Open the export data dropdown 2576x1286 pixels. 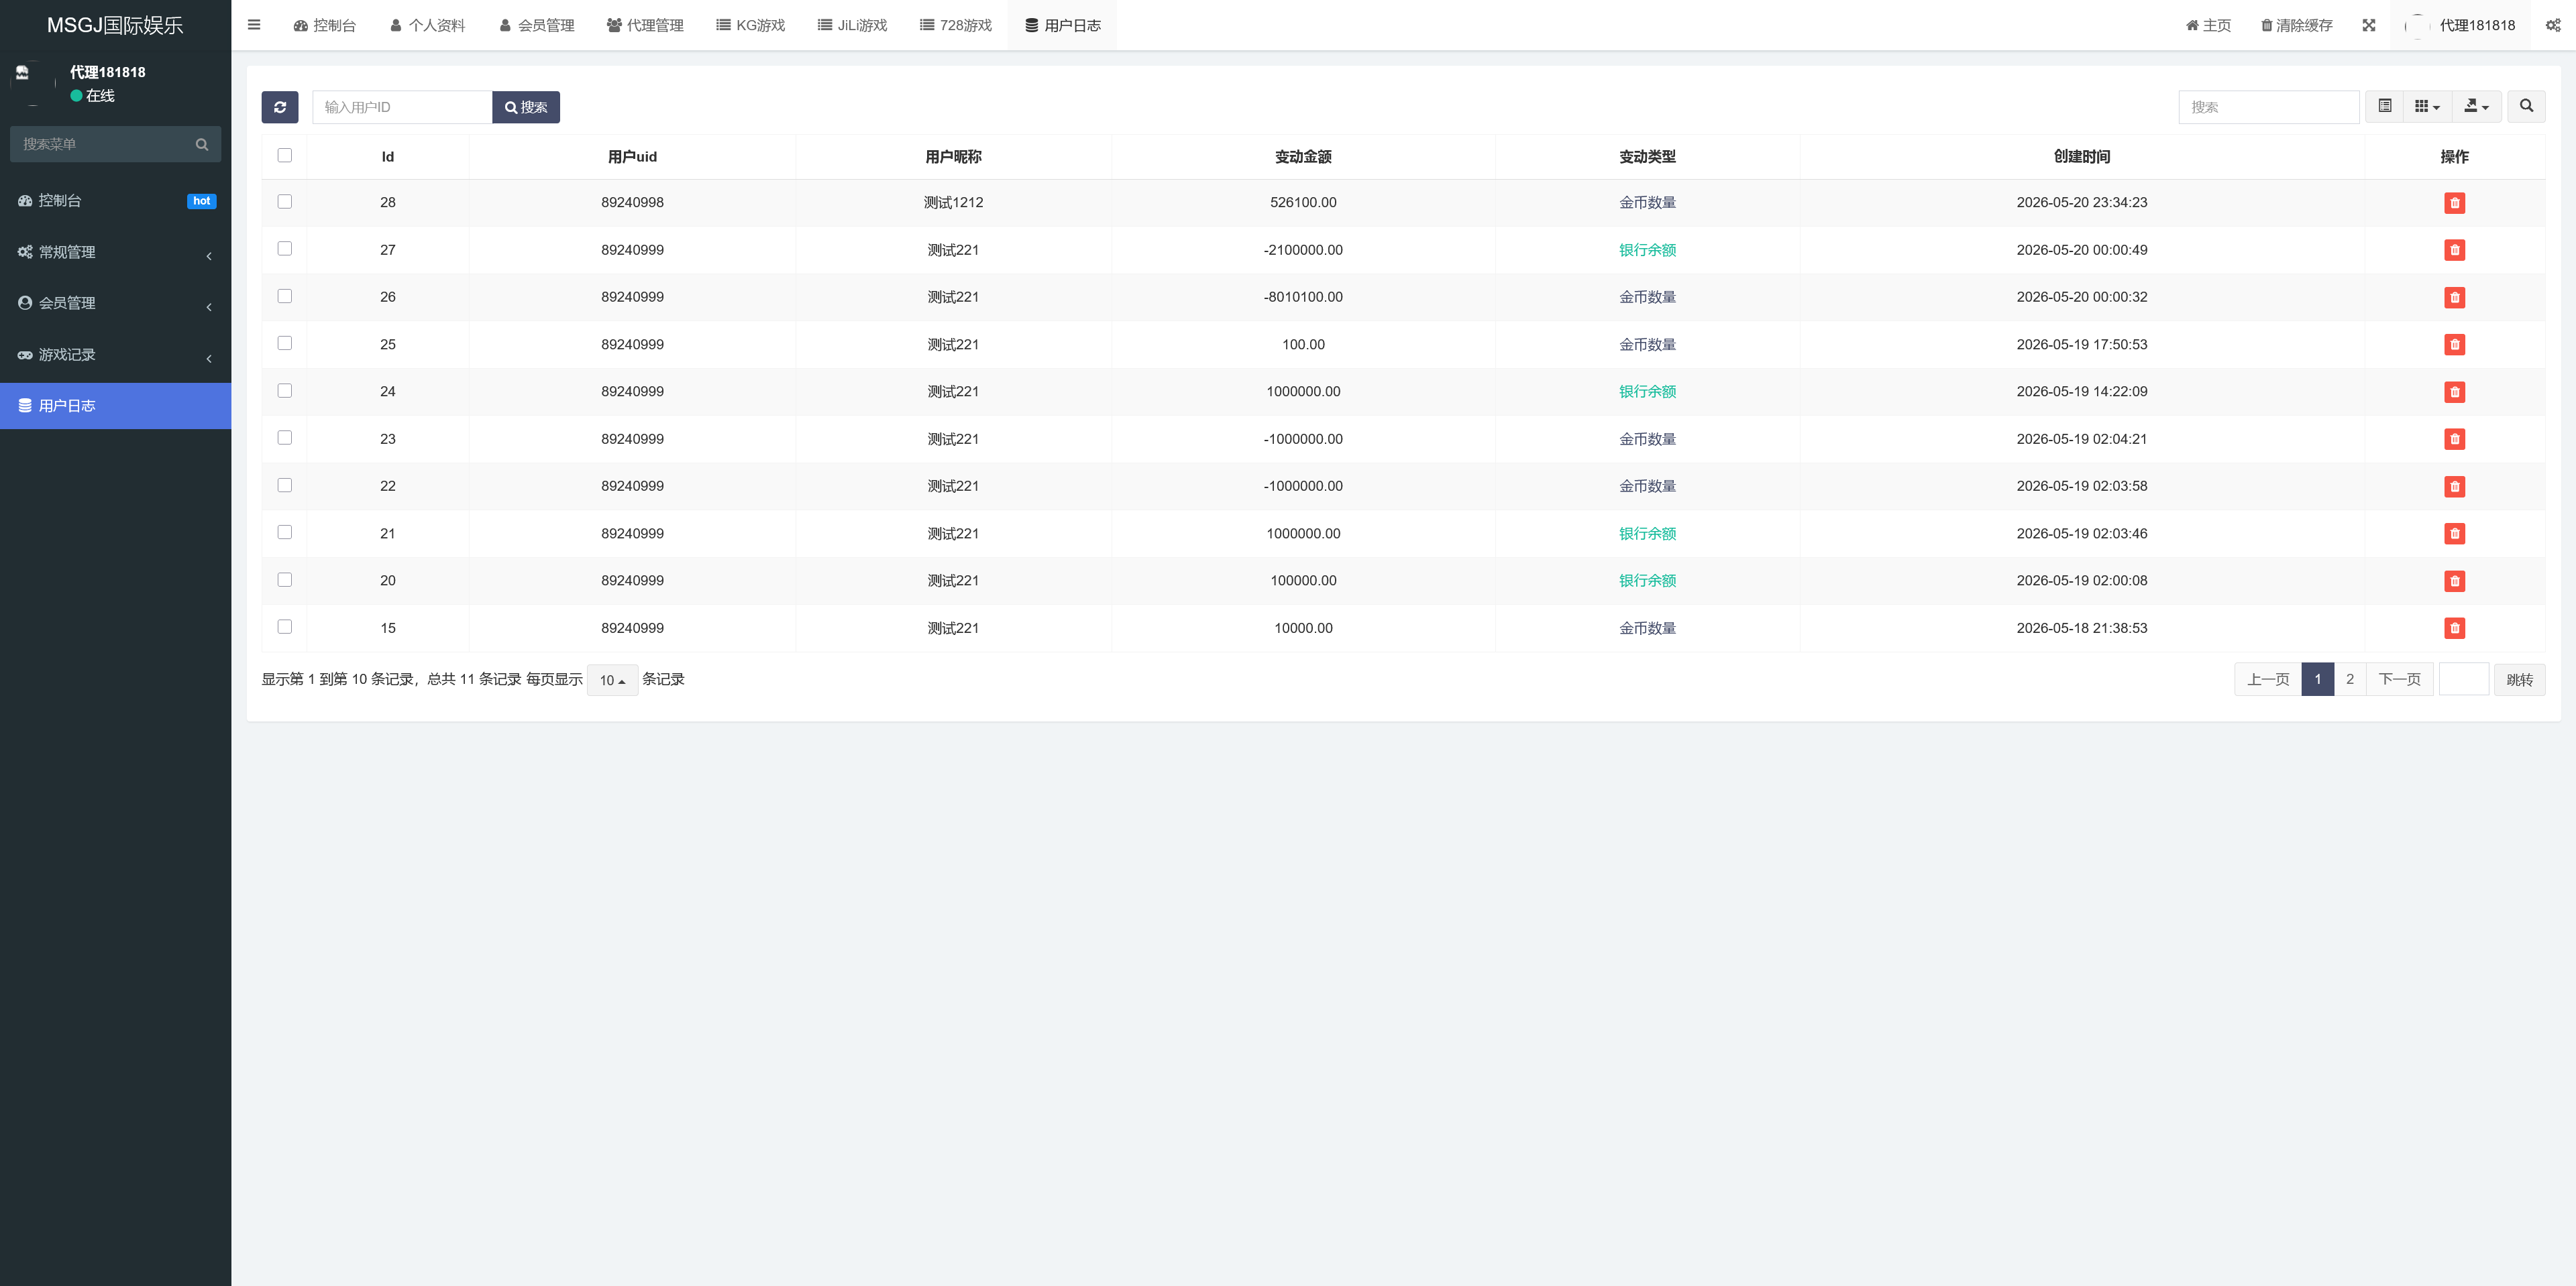[2476, 106]
